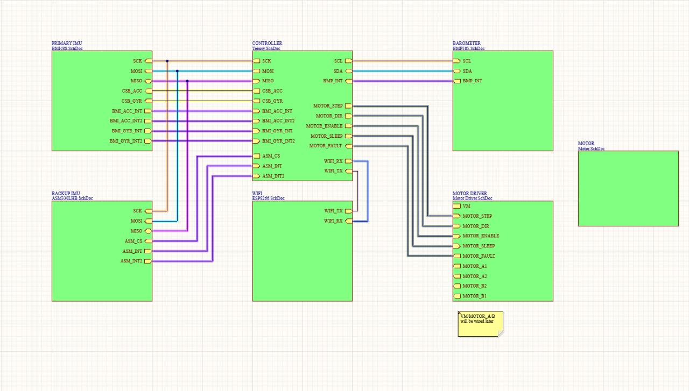Viewport: 689px width, 391px height.
Task: Select the empty MOTOR sheet symbol
Action: point(628,188)
